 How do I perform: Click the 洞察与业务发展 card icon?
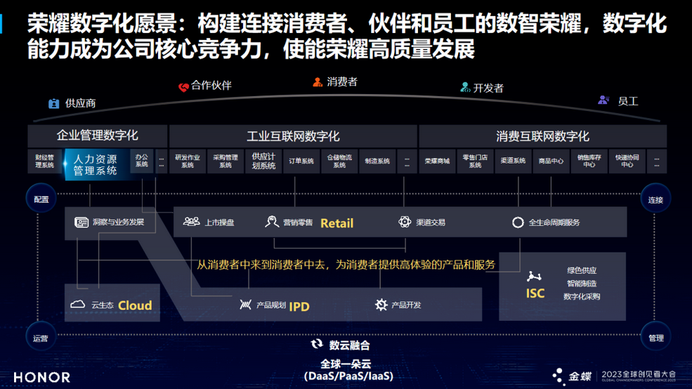coord(81,223)
